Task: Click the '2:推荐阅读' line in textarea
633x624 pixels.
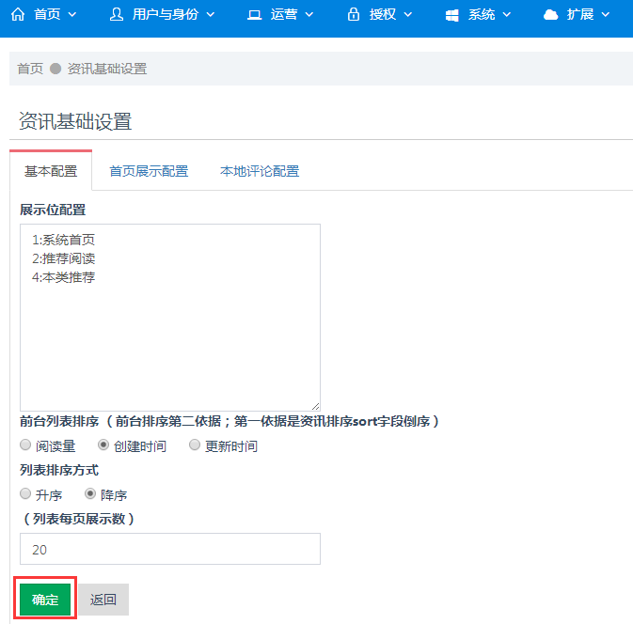Action: point(63,258)
